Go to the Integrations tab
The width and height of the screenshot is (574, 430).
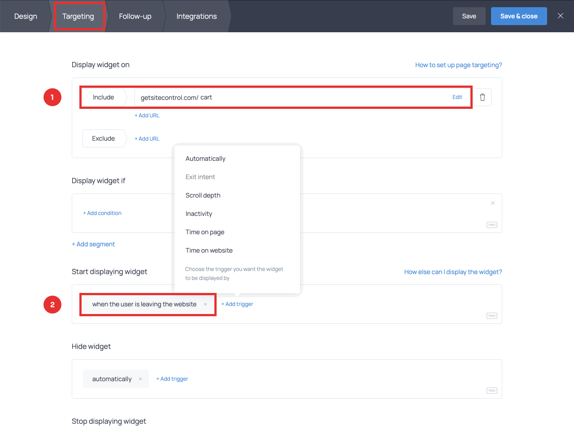(196, 16)
